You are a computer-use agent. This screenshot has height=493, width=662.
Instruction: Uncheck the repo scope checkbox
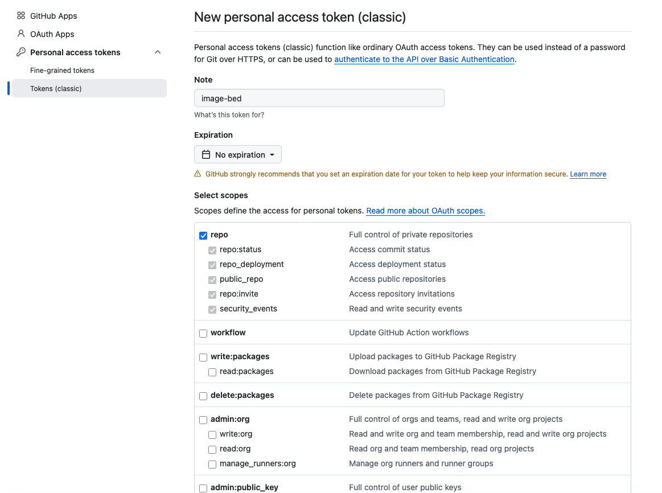point(203,235)
